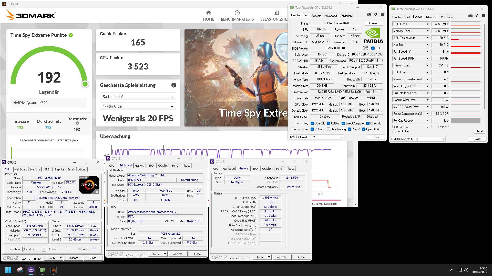Click the PerfCap Reason gray bar
This screenshot has height=276, width=492.
(x=465, y=121)
